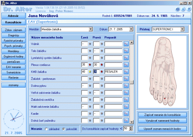193x137 pixels.
Task: Click the Ľavá value field for Vrátnik
Action: click(85, 44)
